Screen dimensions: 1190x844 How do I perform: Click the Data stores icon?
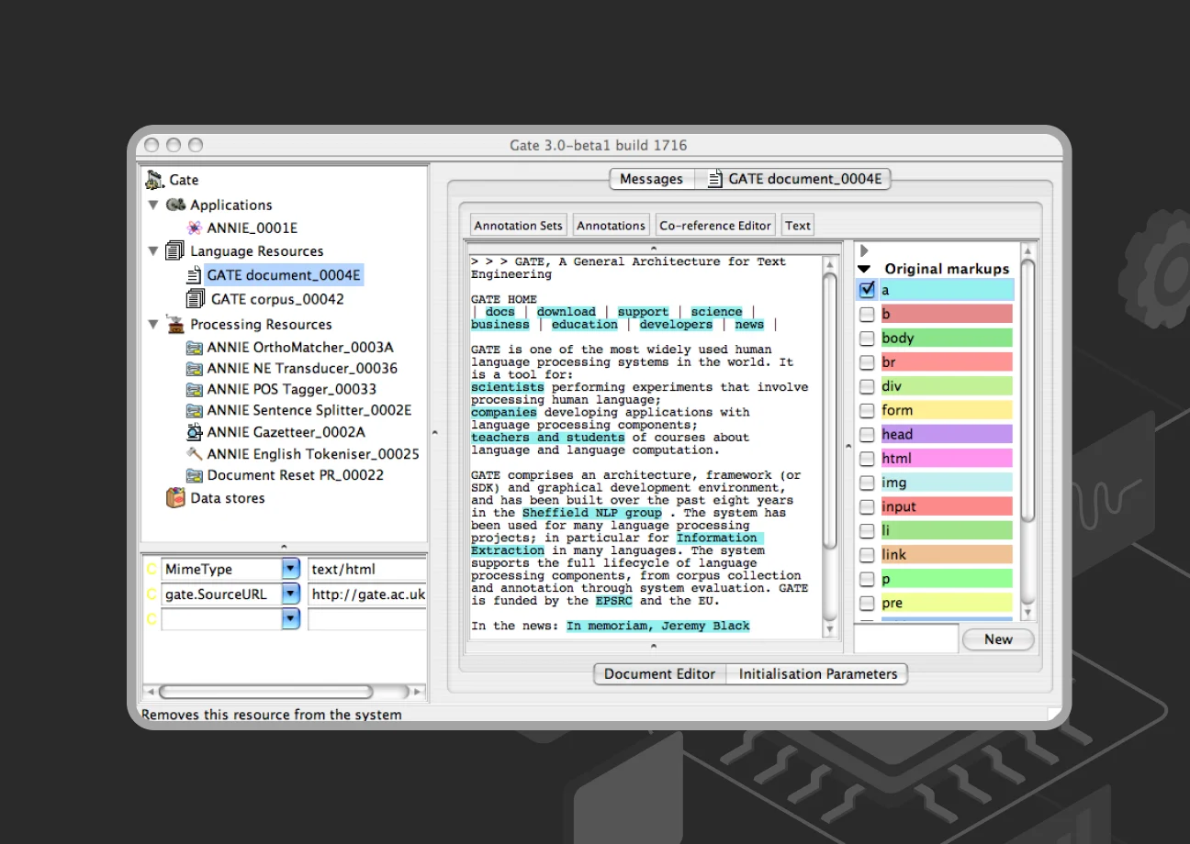(175, 498)
